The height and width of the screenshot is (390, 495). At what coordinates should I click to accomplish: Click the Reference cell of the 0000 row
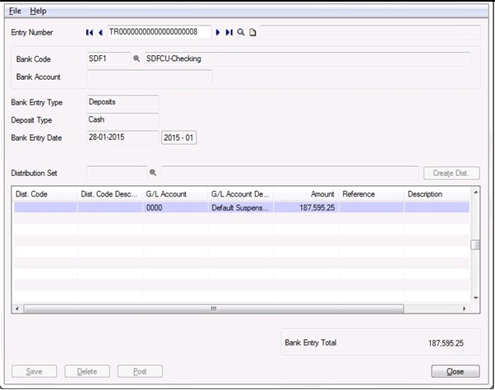371,207
